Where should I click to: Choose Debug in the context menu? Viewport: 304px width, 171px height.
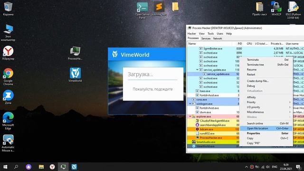pos(266,85)
